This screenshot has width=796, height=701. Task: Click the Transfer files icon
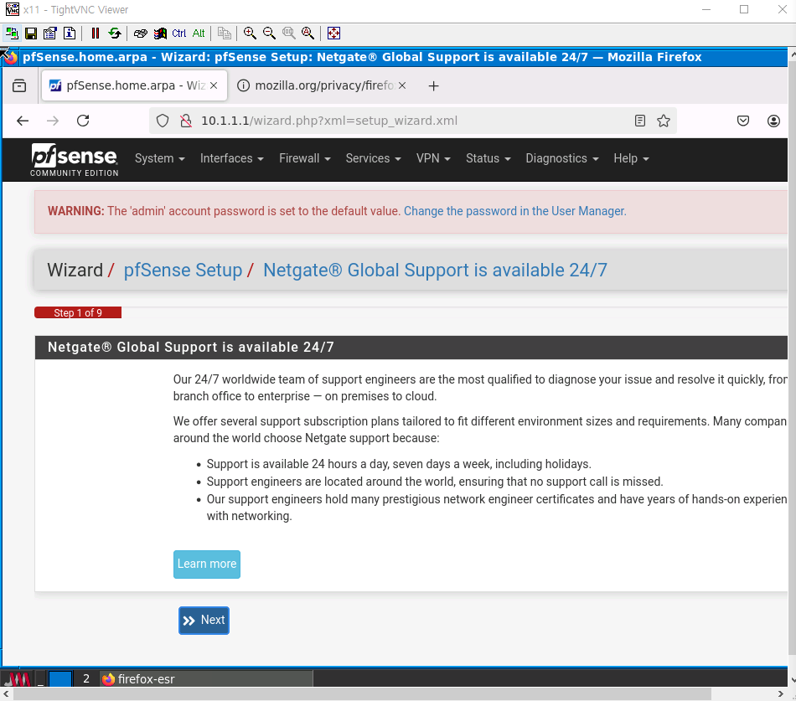click(x=225, y=34)
